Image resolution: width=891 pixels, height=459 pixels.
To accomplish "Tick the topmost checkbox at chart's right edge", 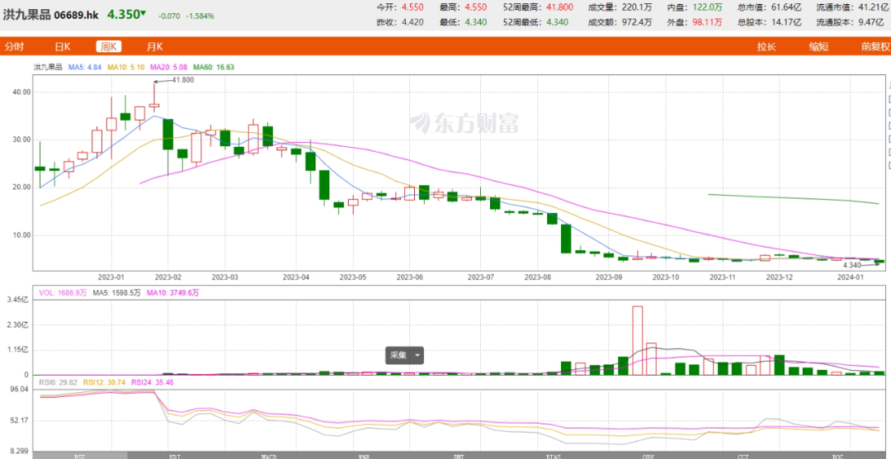I will [x=889, y=98].
